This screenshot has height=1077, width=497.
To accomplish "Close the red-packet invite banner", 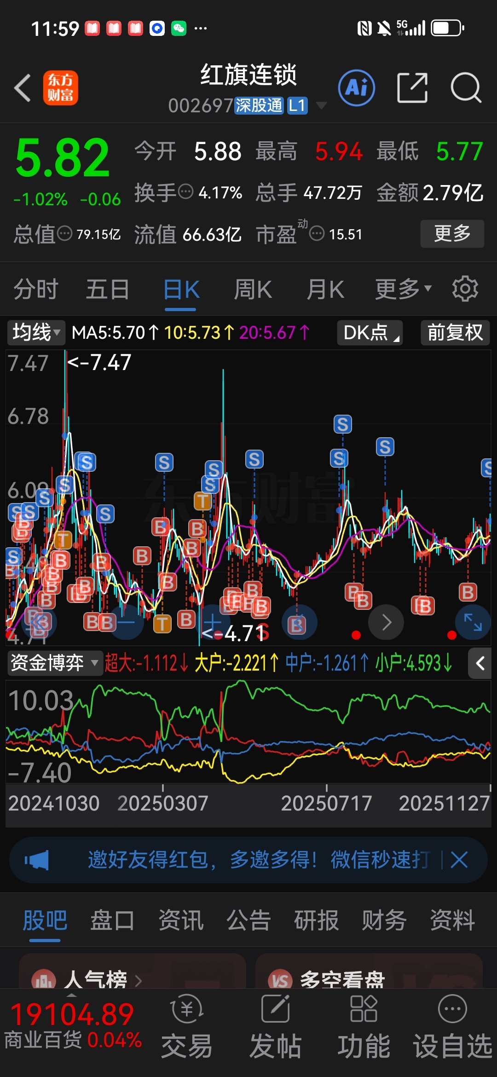I will (x=459, y=860).
